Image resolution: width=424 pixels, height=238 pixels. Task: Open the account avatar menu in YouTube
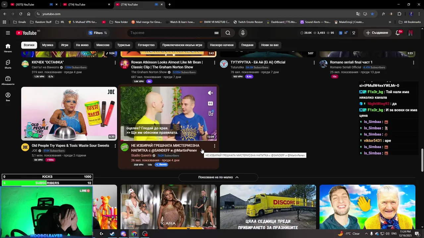point(411,33)
